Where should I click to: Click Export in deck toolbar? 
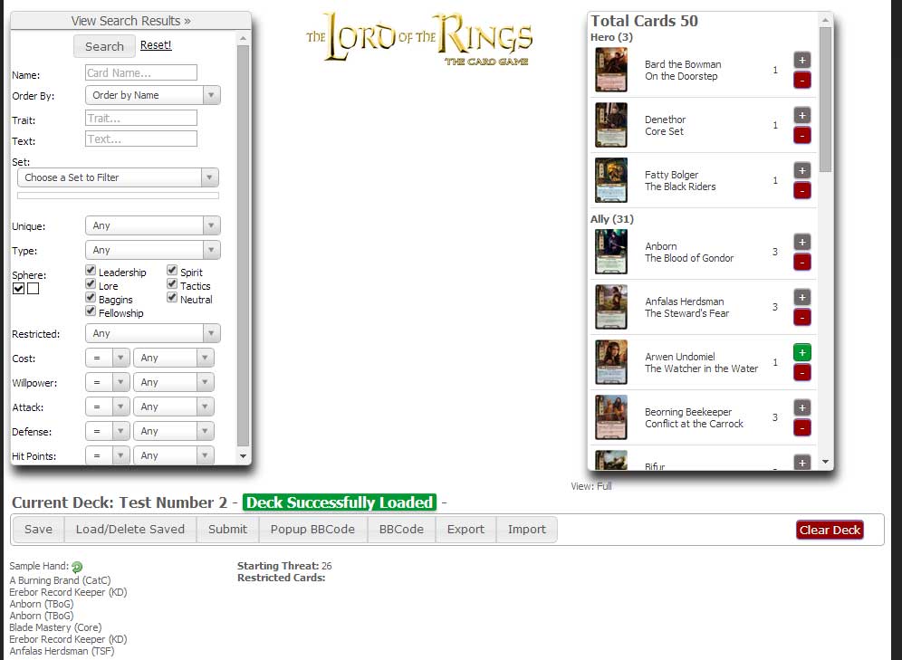pyautogui.click(x=466, y=530)
